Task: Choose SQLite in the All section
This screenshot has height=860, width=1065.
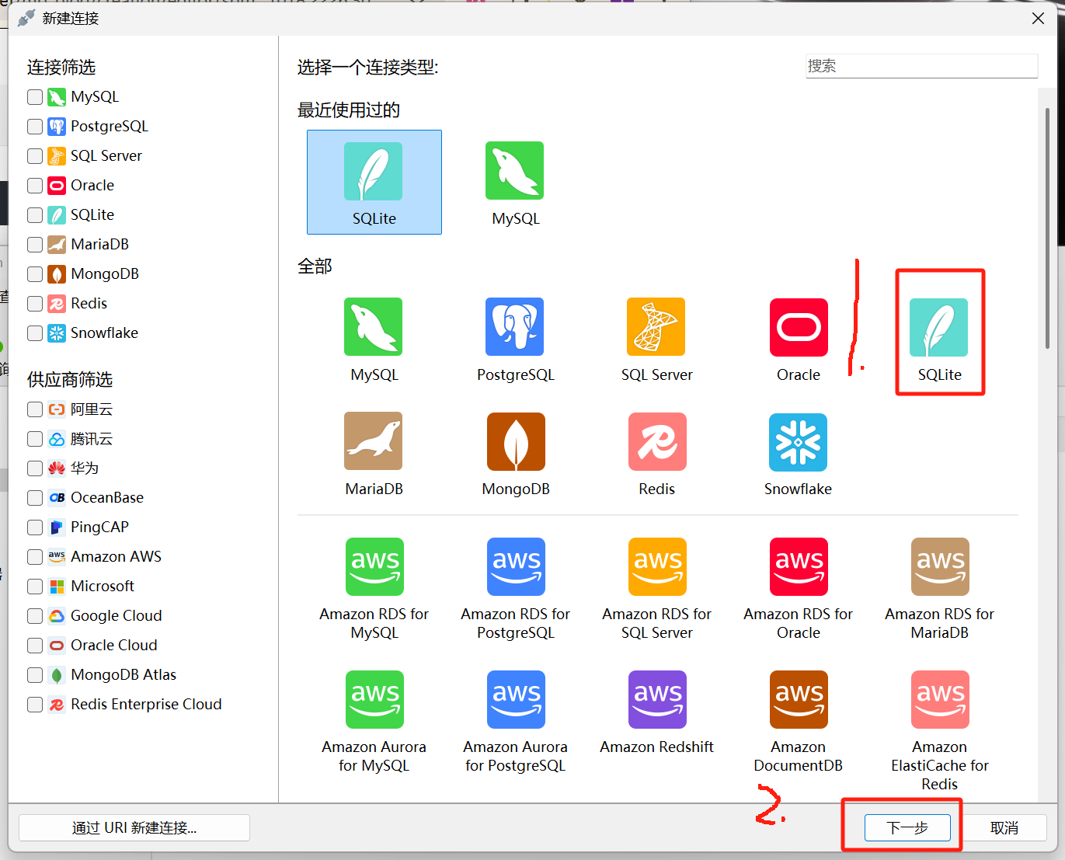Action: click(x=939, y=339)
